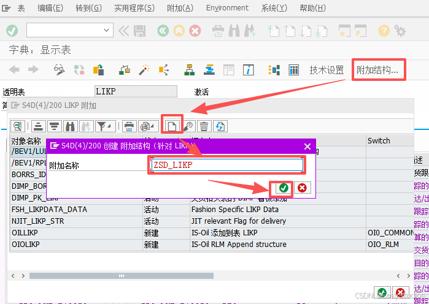Go to first page icon
This screenshot has width=429, height=304.
[x=273, y=31]
